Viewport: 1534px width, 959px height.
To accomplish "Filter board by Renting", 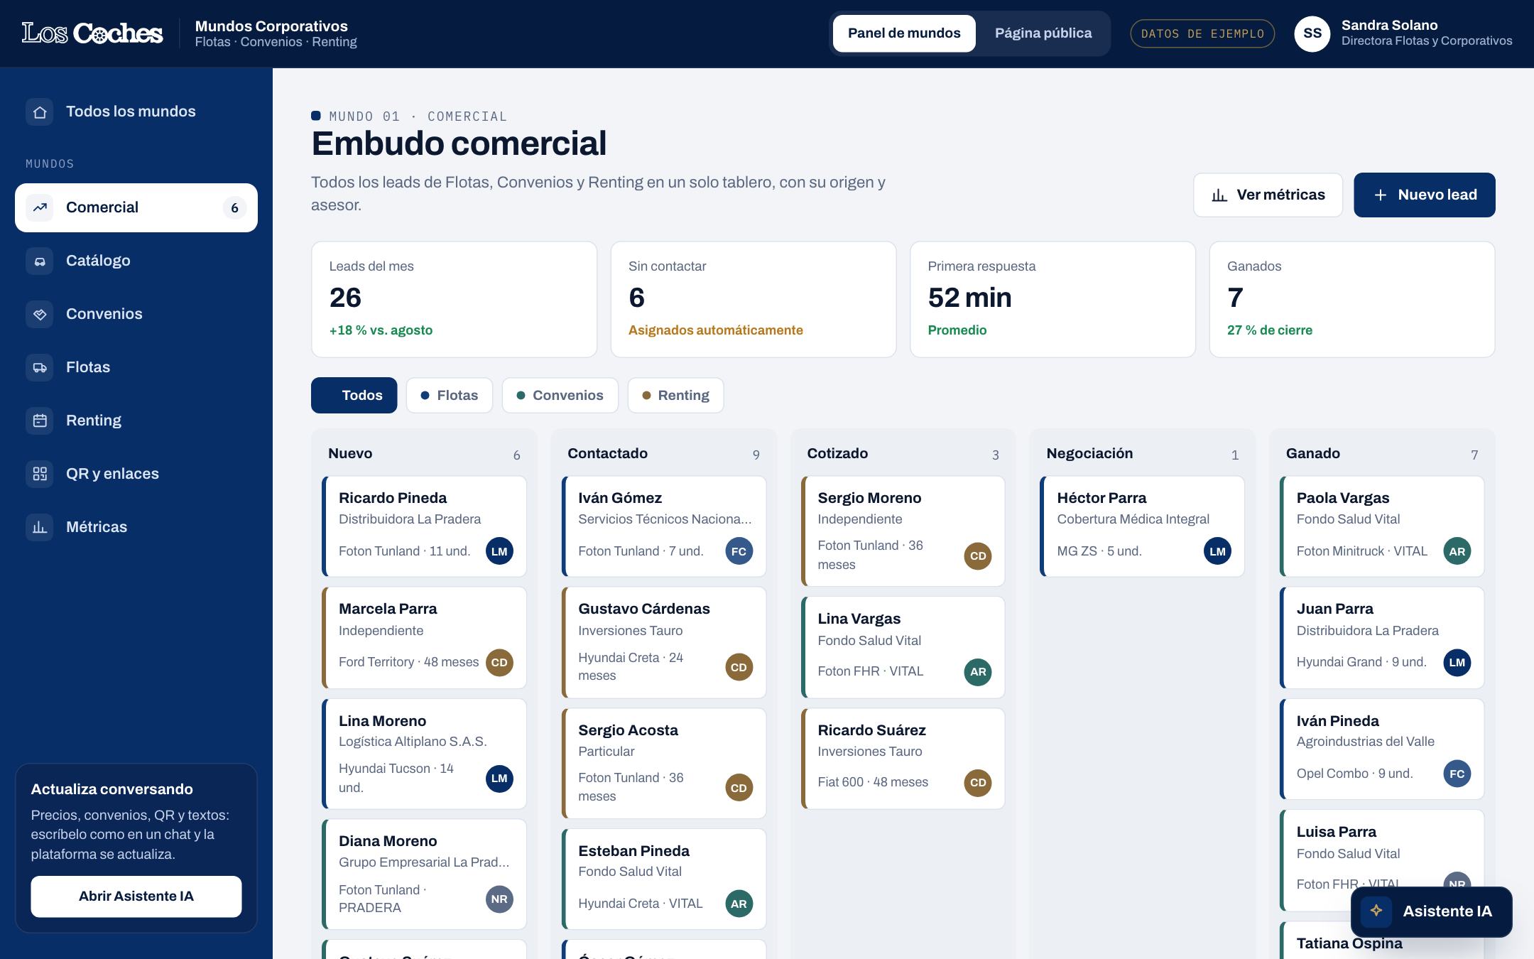I will pos(676,395).
